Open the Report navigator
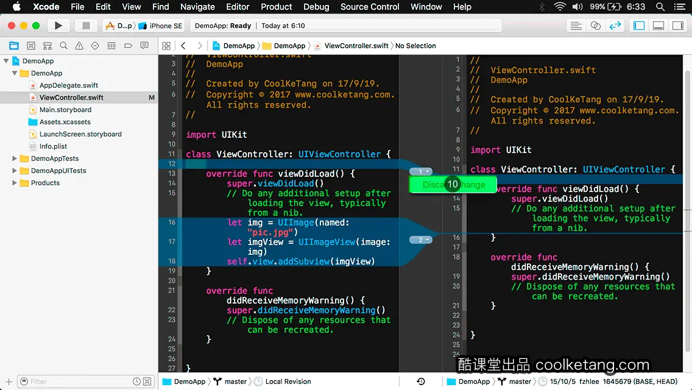Screen dimensions: 692x390 (144, 46)
